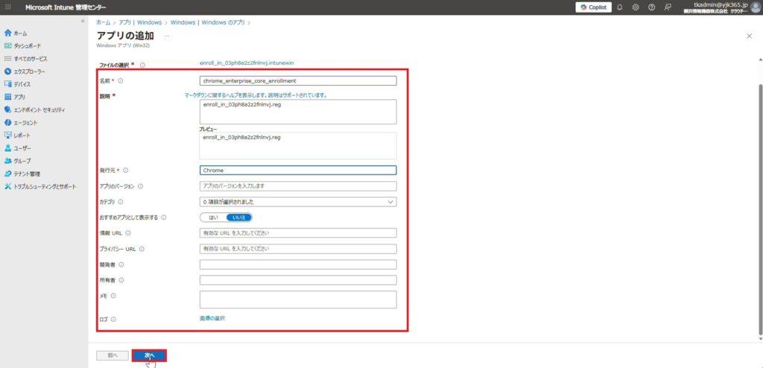
Task: Click the help question mark icon
Action: coord(651,7)
